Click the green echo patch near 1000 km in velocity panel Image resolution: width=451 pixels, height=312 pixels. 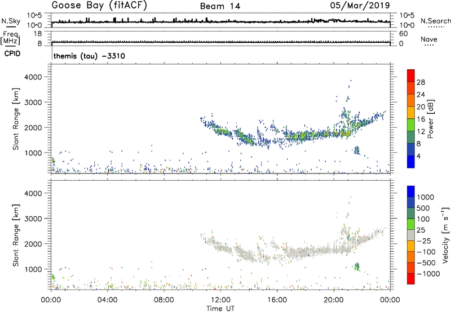[x=357, y=266]
